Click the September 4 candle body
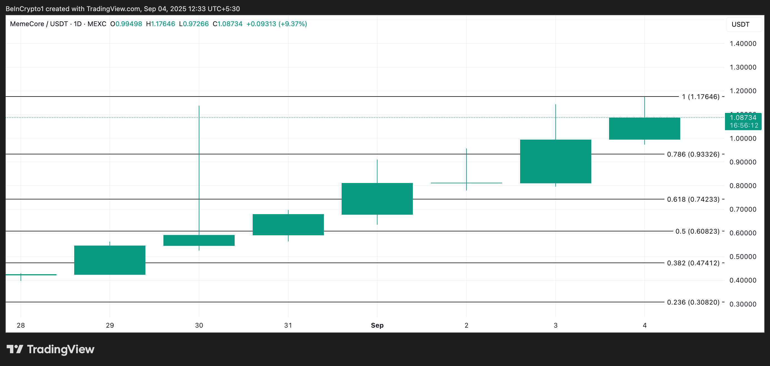The image size is (770, 366). [644, 128]
